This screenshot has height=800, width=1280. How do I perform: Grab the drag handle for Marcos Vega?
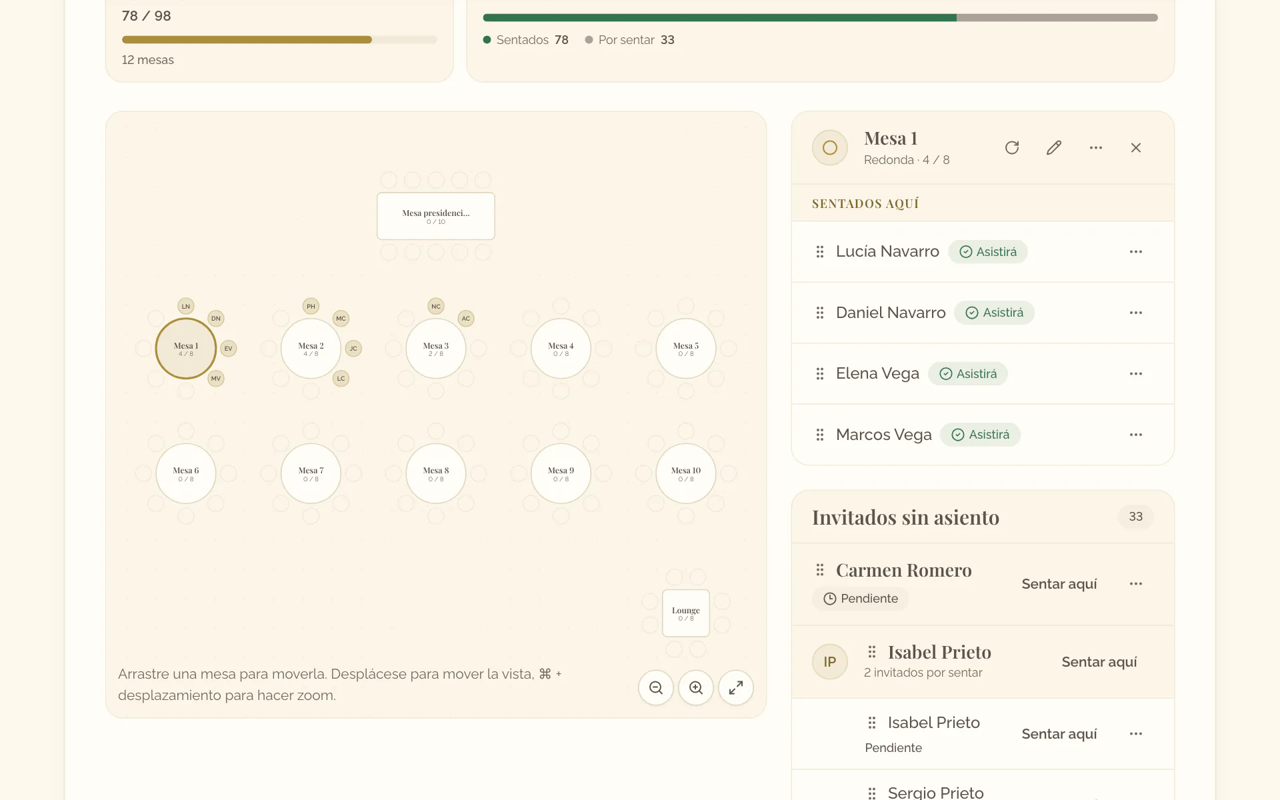pyautogui.click(x=820, y=435)
